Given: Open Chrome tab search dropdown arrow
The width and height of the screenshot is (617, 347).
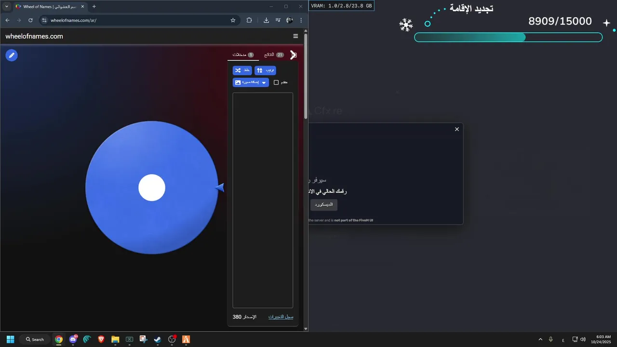Looking at the screenshot, I should [7, 6].
